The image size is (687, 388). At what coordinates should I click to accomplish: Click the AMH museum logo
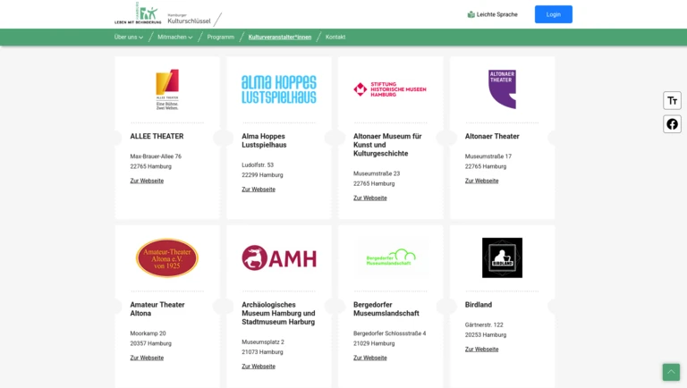click(279, 258)
